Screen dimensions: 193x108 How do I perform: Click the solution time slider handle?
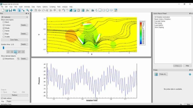3,48
